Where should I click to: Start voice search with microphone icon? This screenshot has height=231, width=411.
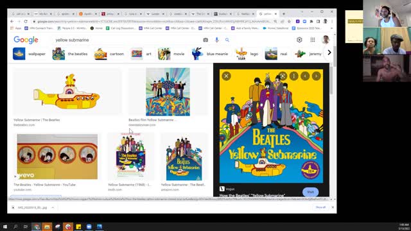pos(216,40)
